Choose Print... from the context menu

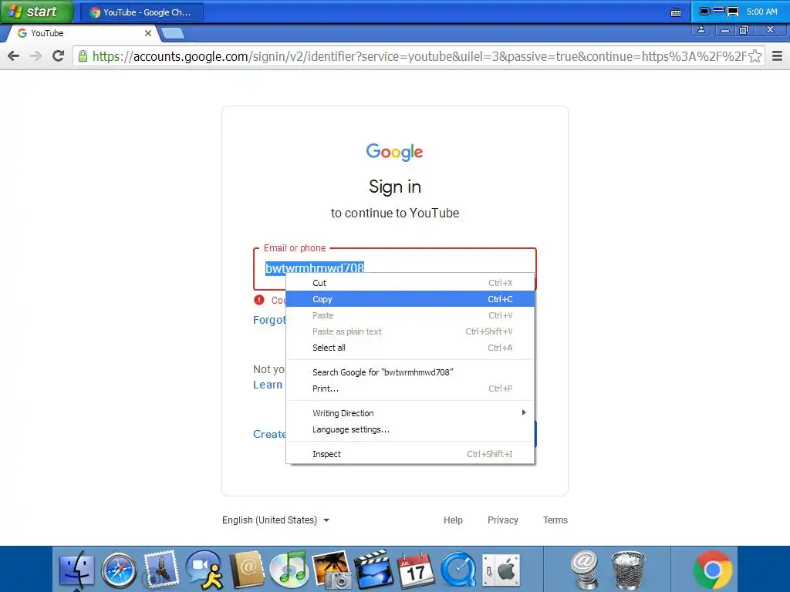(410, 388)
